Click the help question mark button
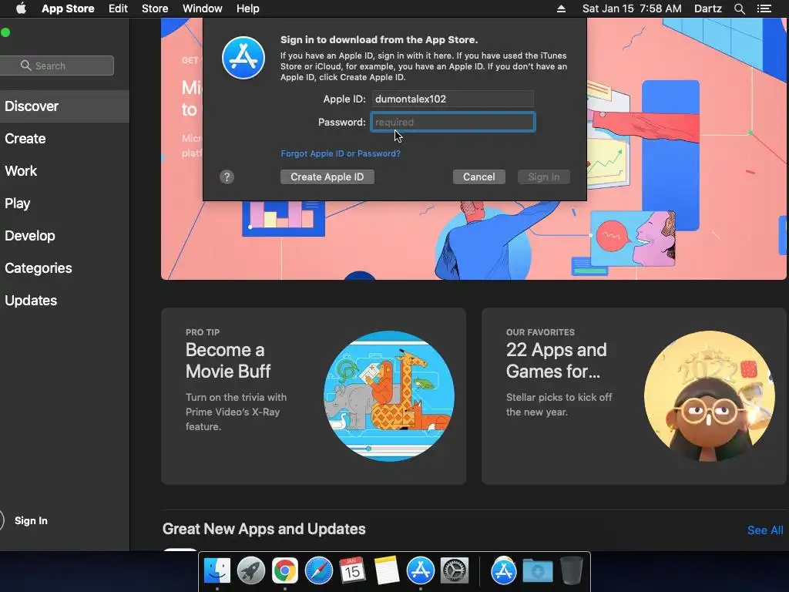Viewport: 789px width, 592px height. point(227,177)
